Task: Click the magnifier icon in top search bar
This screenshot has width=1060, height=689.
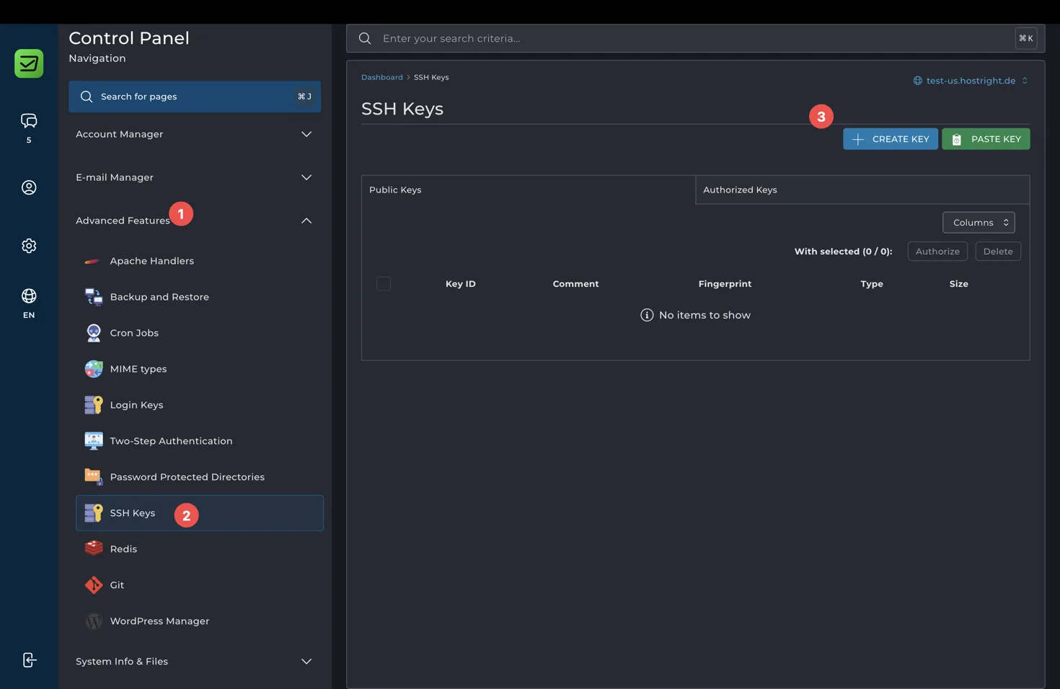Action: click(365, 38)
